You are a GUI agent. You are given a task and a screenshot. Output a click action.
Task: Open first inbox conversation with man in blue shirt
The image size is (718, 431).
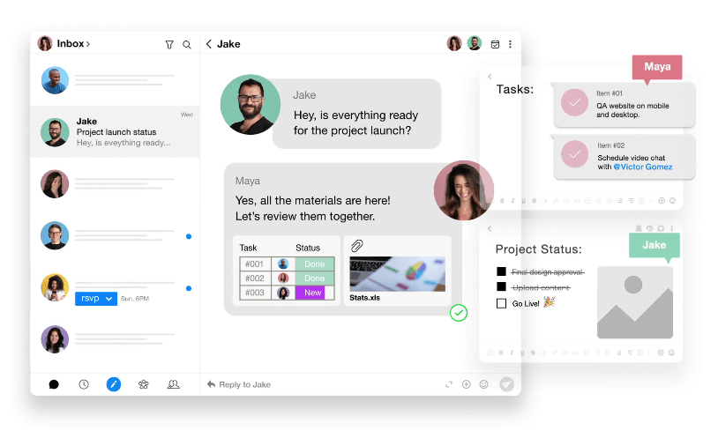coord(115,80)
